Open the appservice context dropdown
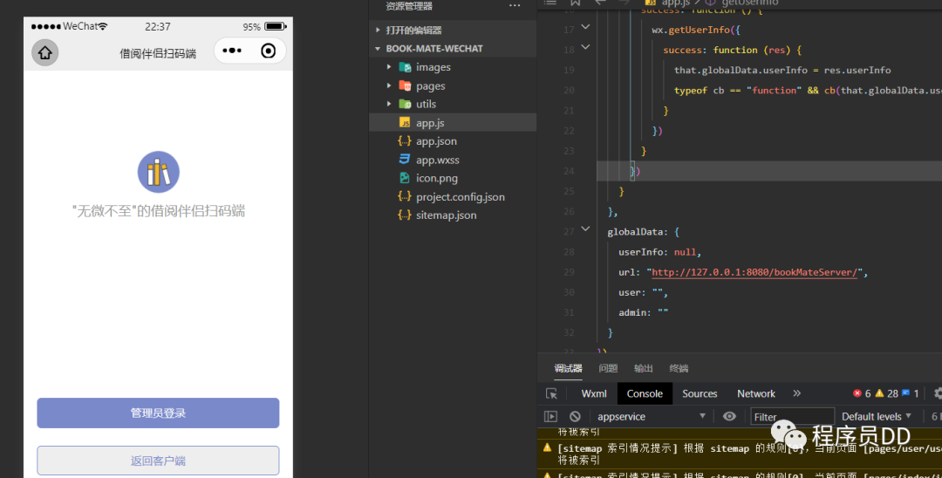The height and width of the screenshot is (478, 942). [654, 417]
